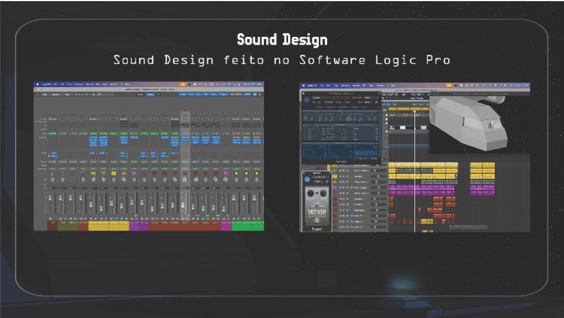The image size is (564, 318).
Task: Click the volume fader on the brown channel strip
Action: [50, 198]
